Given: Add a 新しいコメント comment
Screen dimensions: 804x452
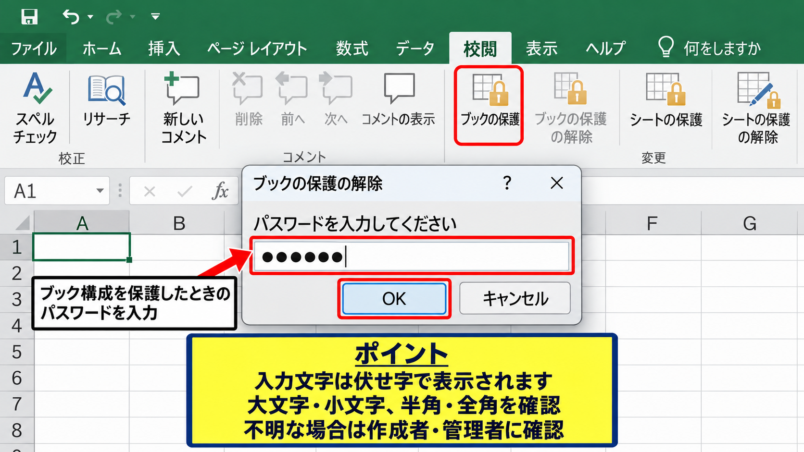Looking at the screenshot, I should (184, 108).
